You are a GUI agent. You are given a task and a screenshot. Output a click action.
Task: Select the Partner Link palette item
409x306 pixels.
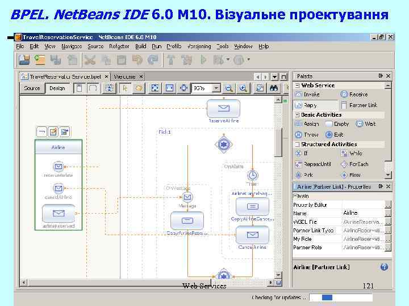click(359, 105)
